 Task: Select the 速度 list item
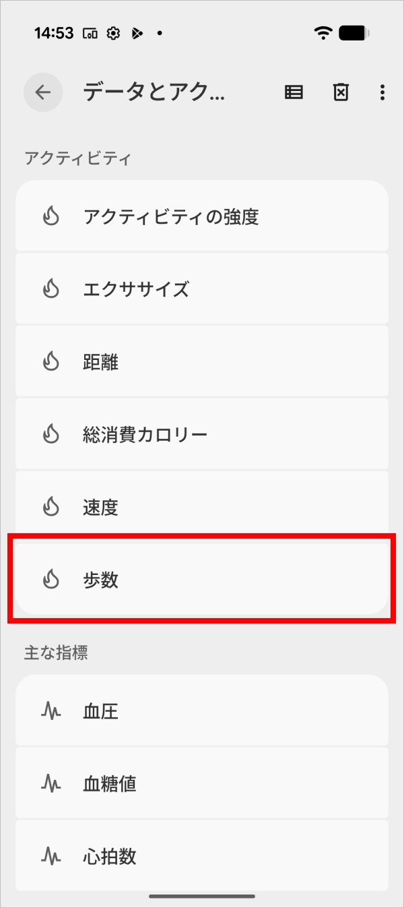tap(202, 507)
